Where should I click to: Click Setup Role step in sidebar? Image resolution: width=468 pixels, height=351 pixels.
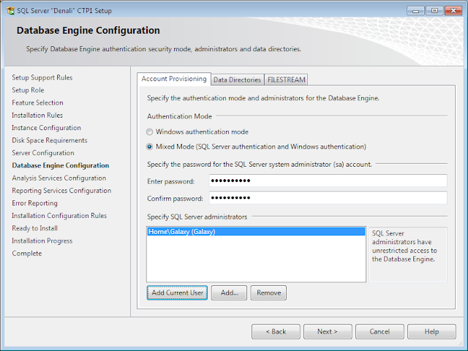pyautogui.click(x=28, y=90)
